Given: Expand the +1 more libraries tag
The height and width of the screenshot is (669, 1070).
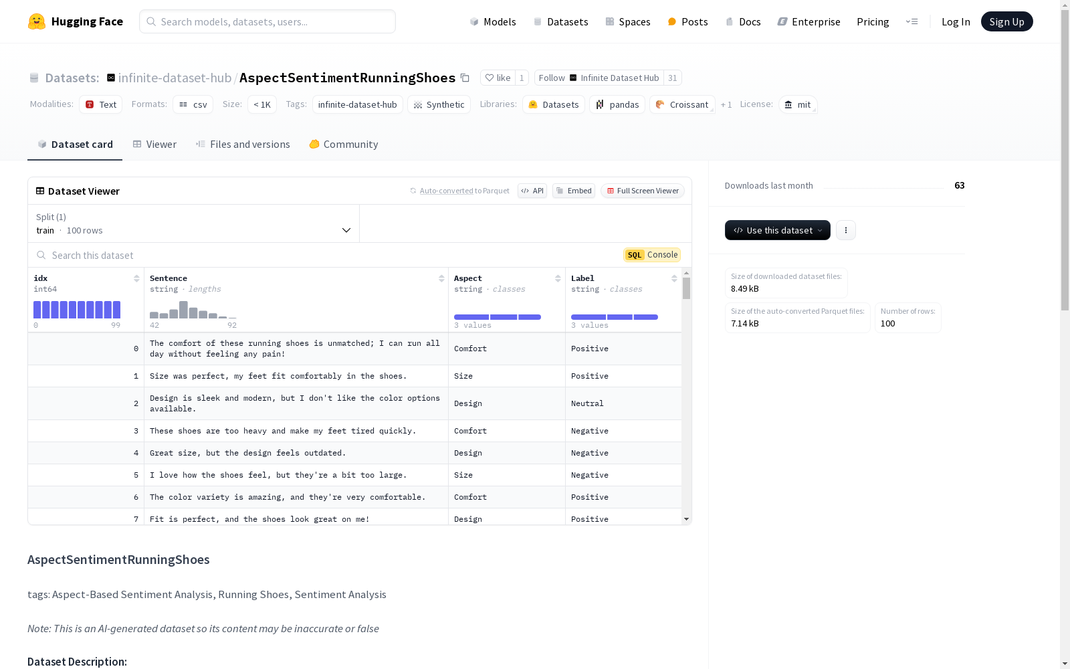Looking at the screenshot, I should click(726, 104).
